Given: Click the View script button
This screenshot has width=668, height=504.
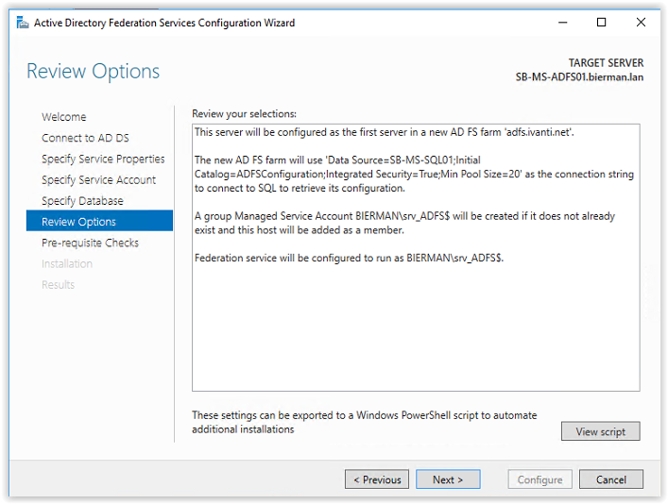Looking at the screenshot, I should [x=600, y=431].
